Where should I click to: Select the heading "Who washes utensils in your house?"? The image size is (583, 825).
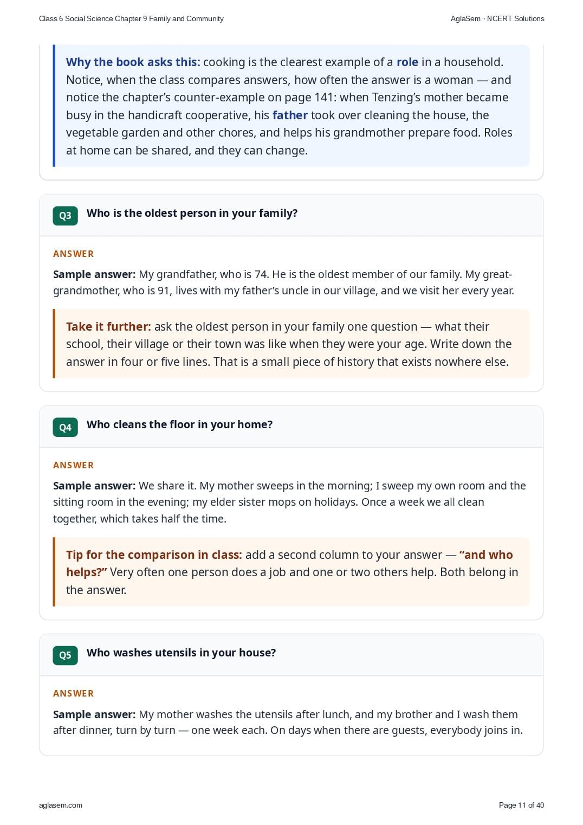(x=182, y=653)
